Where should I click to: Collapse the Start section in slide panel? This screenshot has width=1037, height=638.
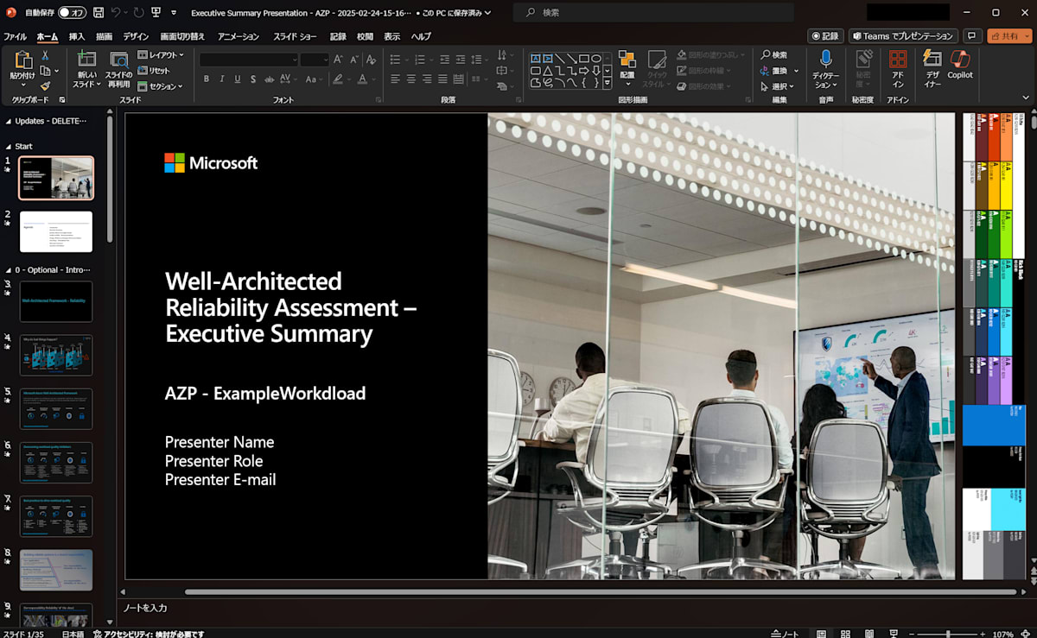pyautogui.click(x=9, y=147)
